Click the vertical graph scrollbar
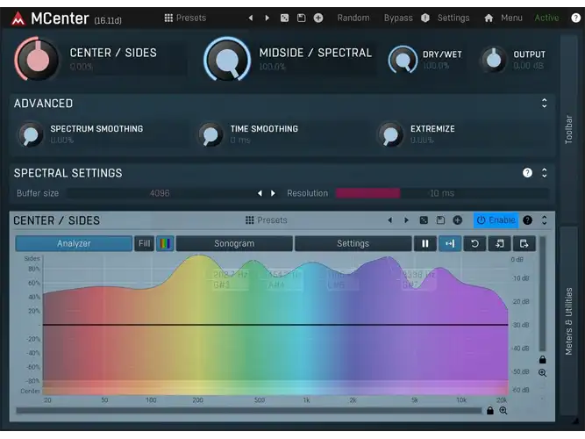Image resolution: width=585 pixels, height=439 pixels. pyautogui.click(x=543, y=293)
